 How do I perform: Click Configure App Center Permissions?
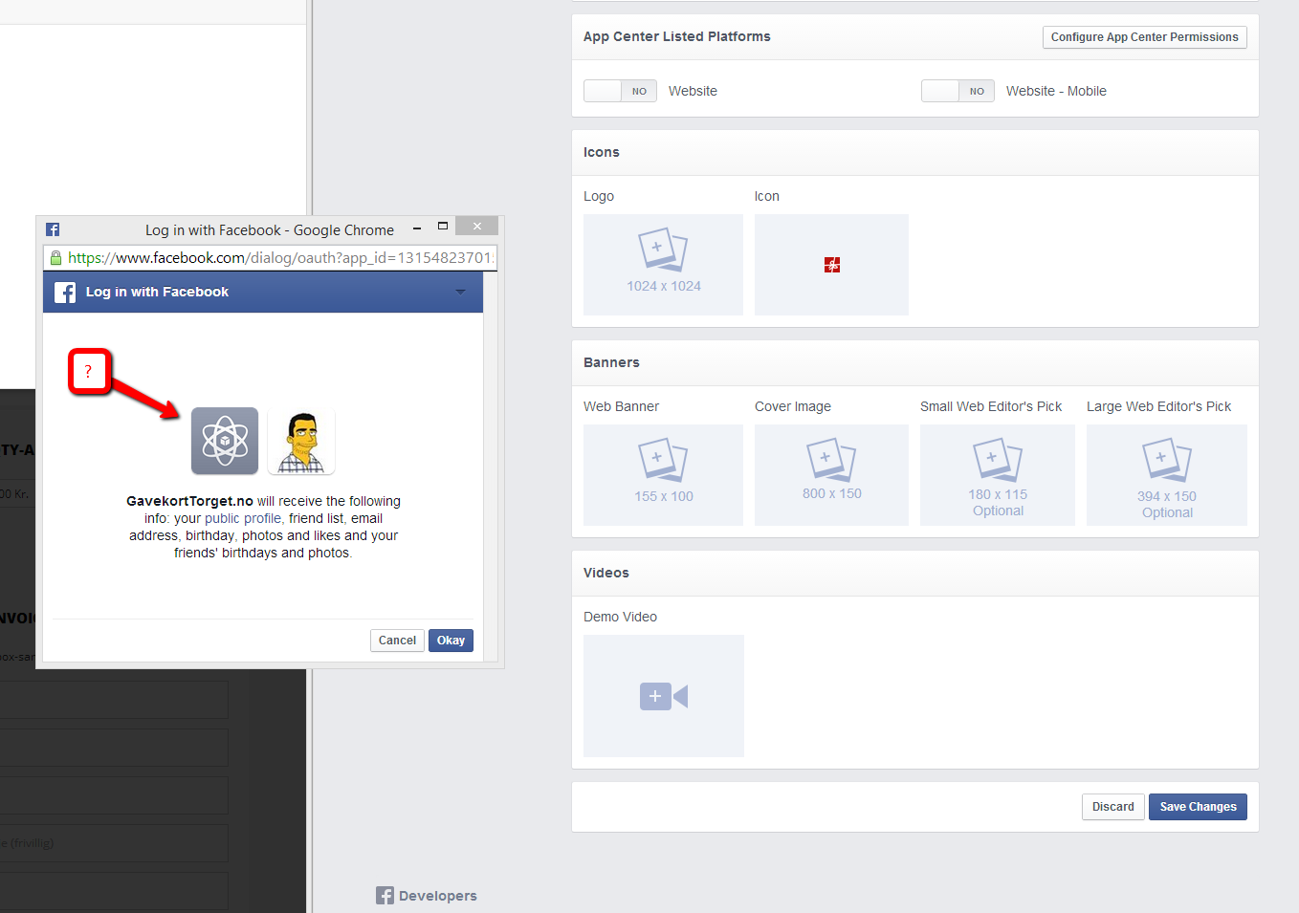1144,36
